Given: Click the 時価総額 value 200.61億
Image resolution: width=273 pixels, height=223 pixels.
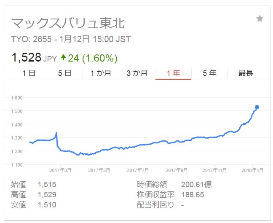Looking at the screenshot, I should (x=196, y=185).
